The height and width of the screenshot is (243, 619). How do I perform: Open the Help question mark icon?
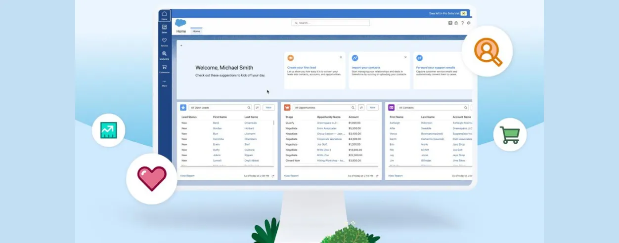pos(462,23)
